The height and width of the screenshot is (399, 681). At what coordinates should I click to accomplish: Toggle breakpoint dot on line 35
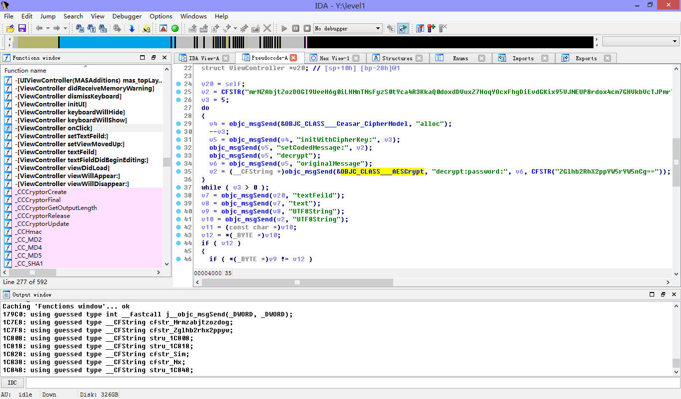pyautogui.click(x=178, y=172)
